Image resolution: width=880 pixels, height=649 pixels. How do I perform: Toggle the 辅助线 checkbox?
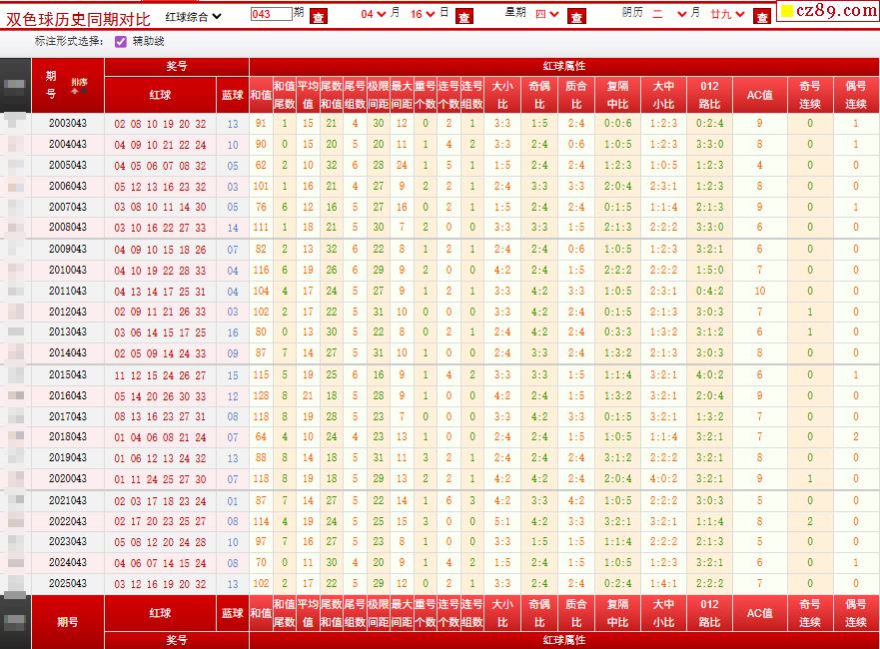tap(121, 42)
